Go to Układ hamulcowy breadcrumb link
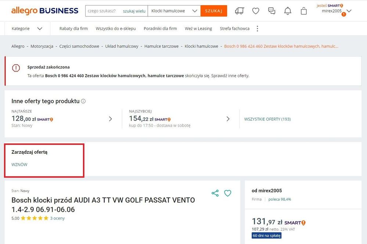Screen dimensions: 367x244 (122, 46)
